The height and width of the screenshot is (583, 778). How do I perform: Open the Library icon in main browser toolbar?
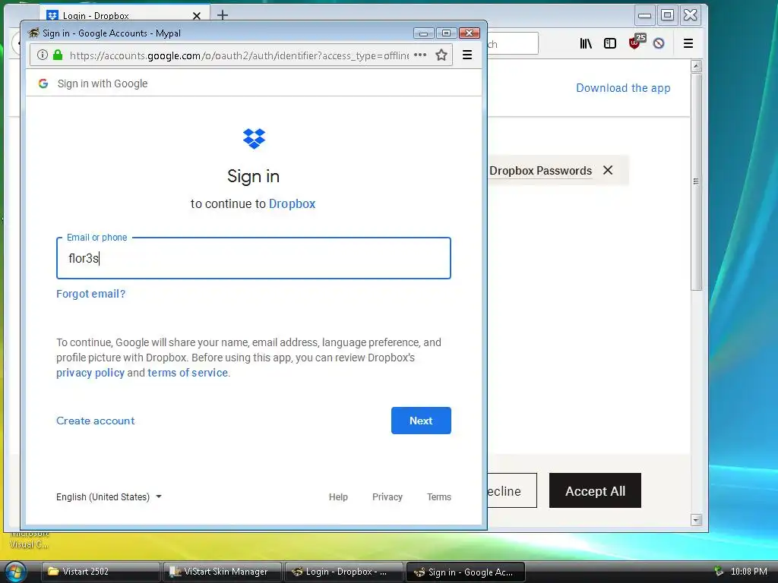point(586,43)
